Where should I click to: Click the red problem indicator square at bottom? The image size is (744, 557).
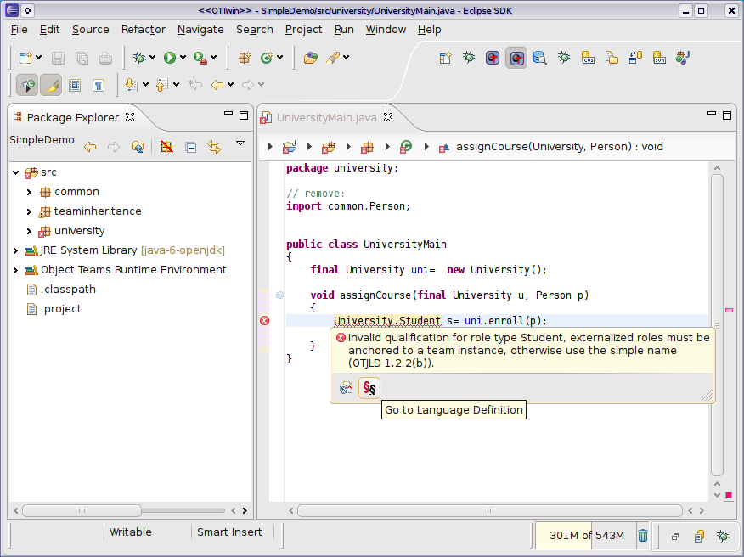(729, 495)
